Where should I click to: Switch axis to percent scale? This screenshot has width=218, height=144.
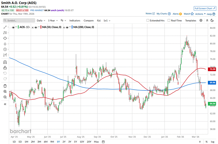point(207,142)
